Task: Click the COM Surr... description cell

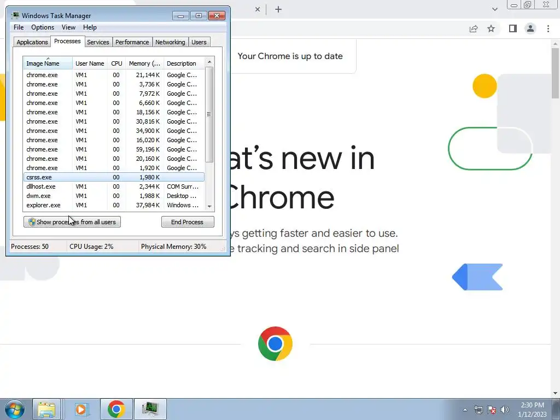Action: point(183,186)
